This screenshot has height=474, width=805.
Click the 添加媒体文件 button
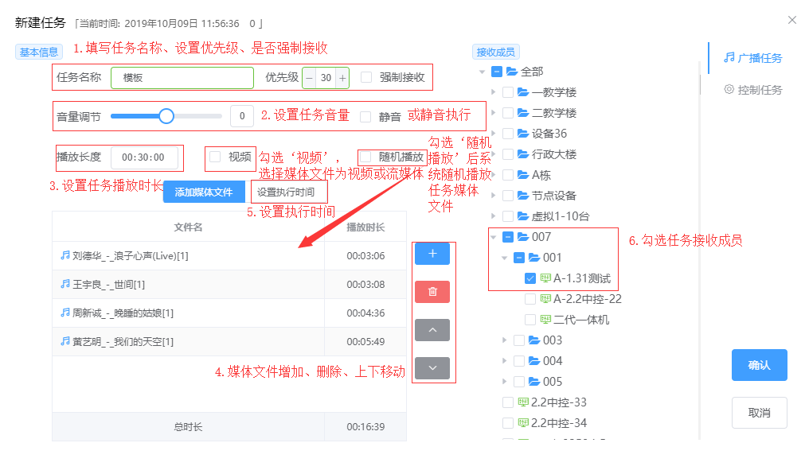[204, 192]
